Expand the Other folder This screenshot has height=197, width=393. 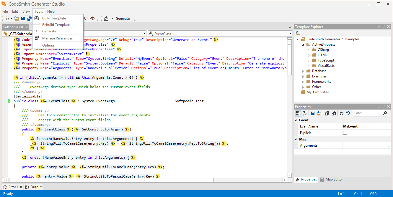[303, 87]
